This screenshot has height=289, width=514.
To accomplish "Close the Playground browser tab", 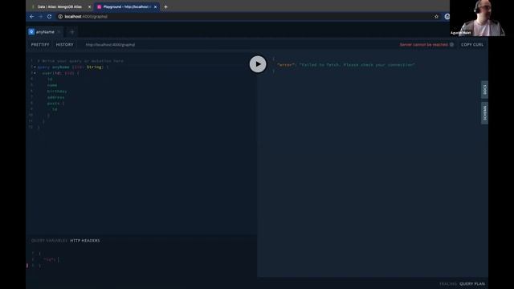I will pyautogui.click(x=155, y=6).
